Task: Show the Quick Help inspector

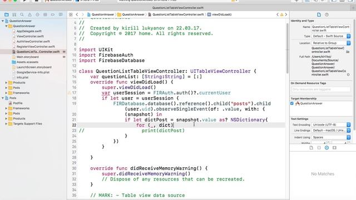Action: (327, 14)
